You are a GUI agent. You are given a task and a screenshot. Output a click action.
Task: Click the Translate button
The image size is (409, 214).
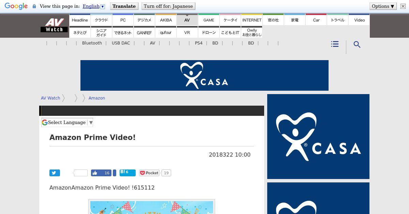point(124,6)
